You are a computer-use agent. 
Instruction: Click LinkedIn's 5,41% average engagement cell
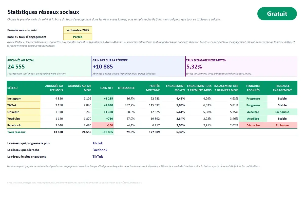pos(173,112)
